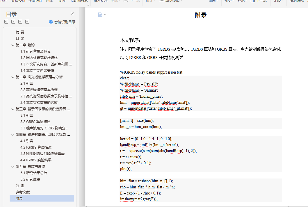Click the plot(r); code line
This screenshot has width=308, height=207.
coord(126,169)
